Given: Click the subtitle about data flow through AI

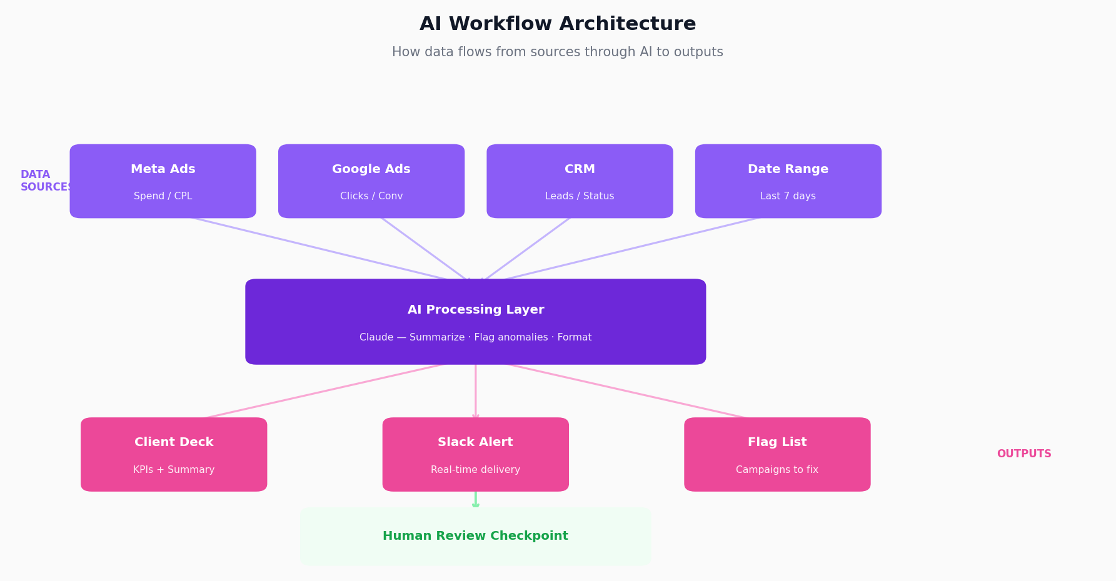Looking at the screenshot, I should coord(557,52).
